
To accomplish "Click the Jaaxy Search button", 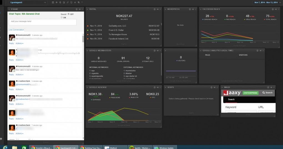I will 267,93.
